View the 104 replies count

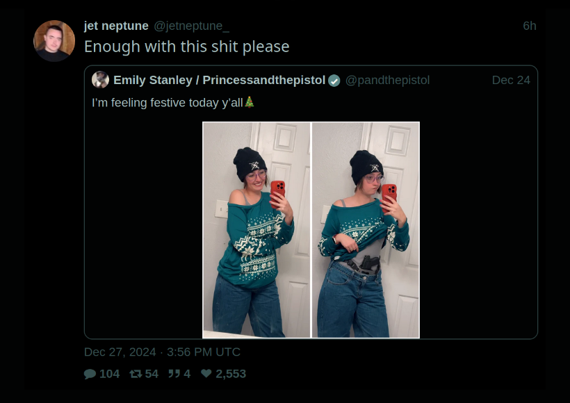[109, 374]
